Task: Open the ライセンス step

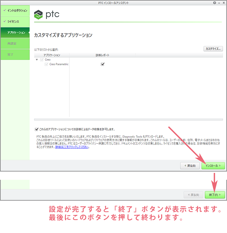Action: [15, 21]
